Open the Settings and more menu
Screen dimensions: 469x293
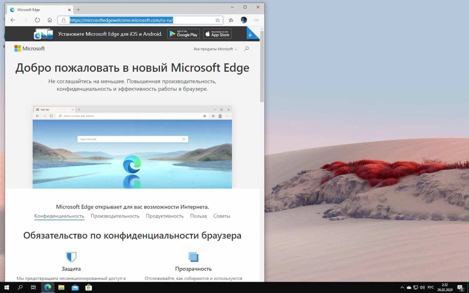tap(256, 20)
